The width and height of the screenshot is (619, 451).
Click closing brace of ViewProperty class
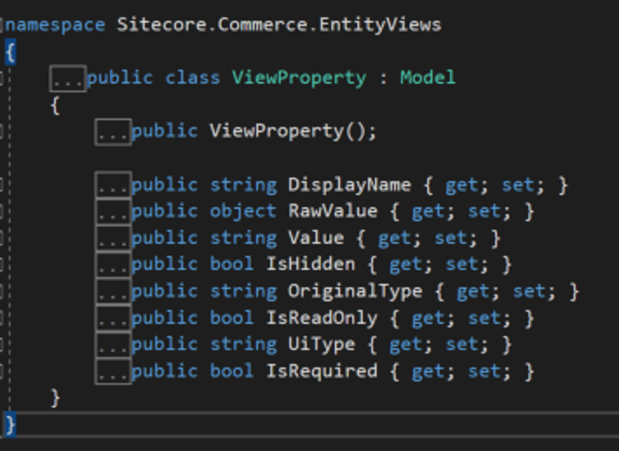pyautogui.click(x=56, y=397)
